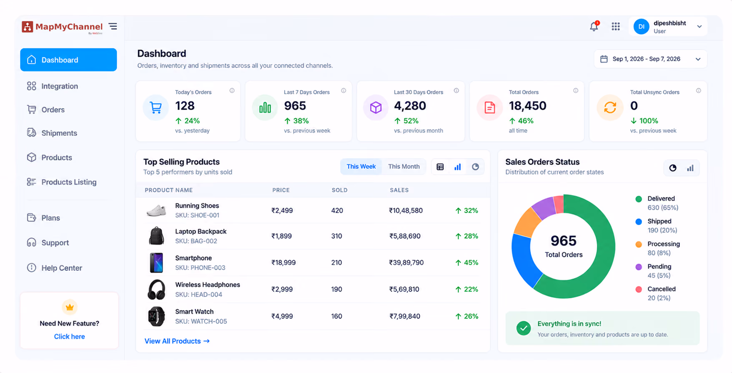This screenshot has width=732, height=373.
Task: Click 'Everything is in sync!' message
Action: click(x=569, y=324)
